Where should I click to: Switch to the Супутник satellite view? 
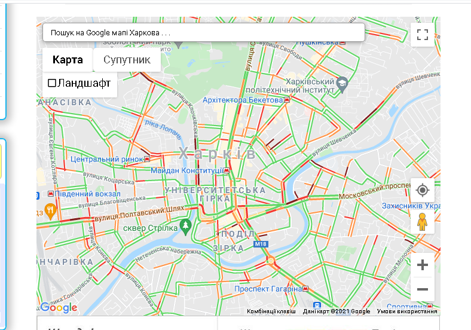tap(127, 60)
